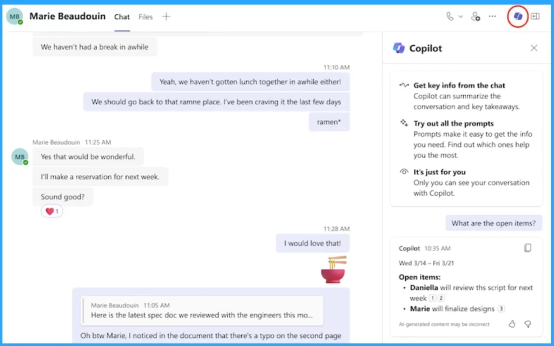Open citation 3 next to Marie's designs
The image size is (554, 346).
tap(501, 309)
